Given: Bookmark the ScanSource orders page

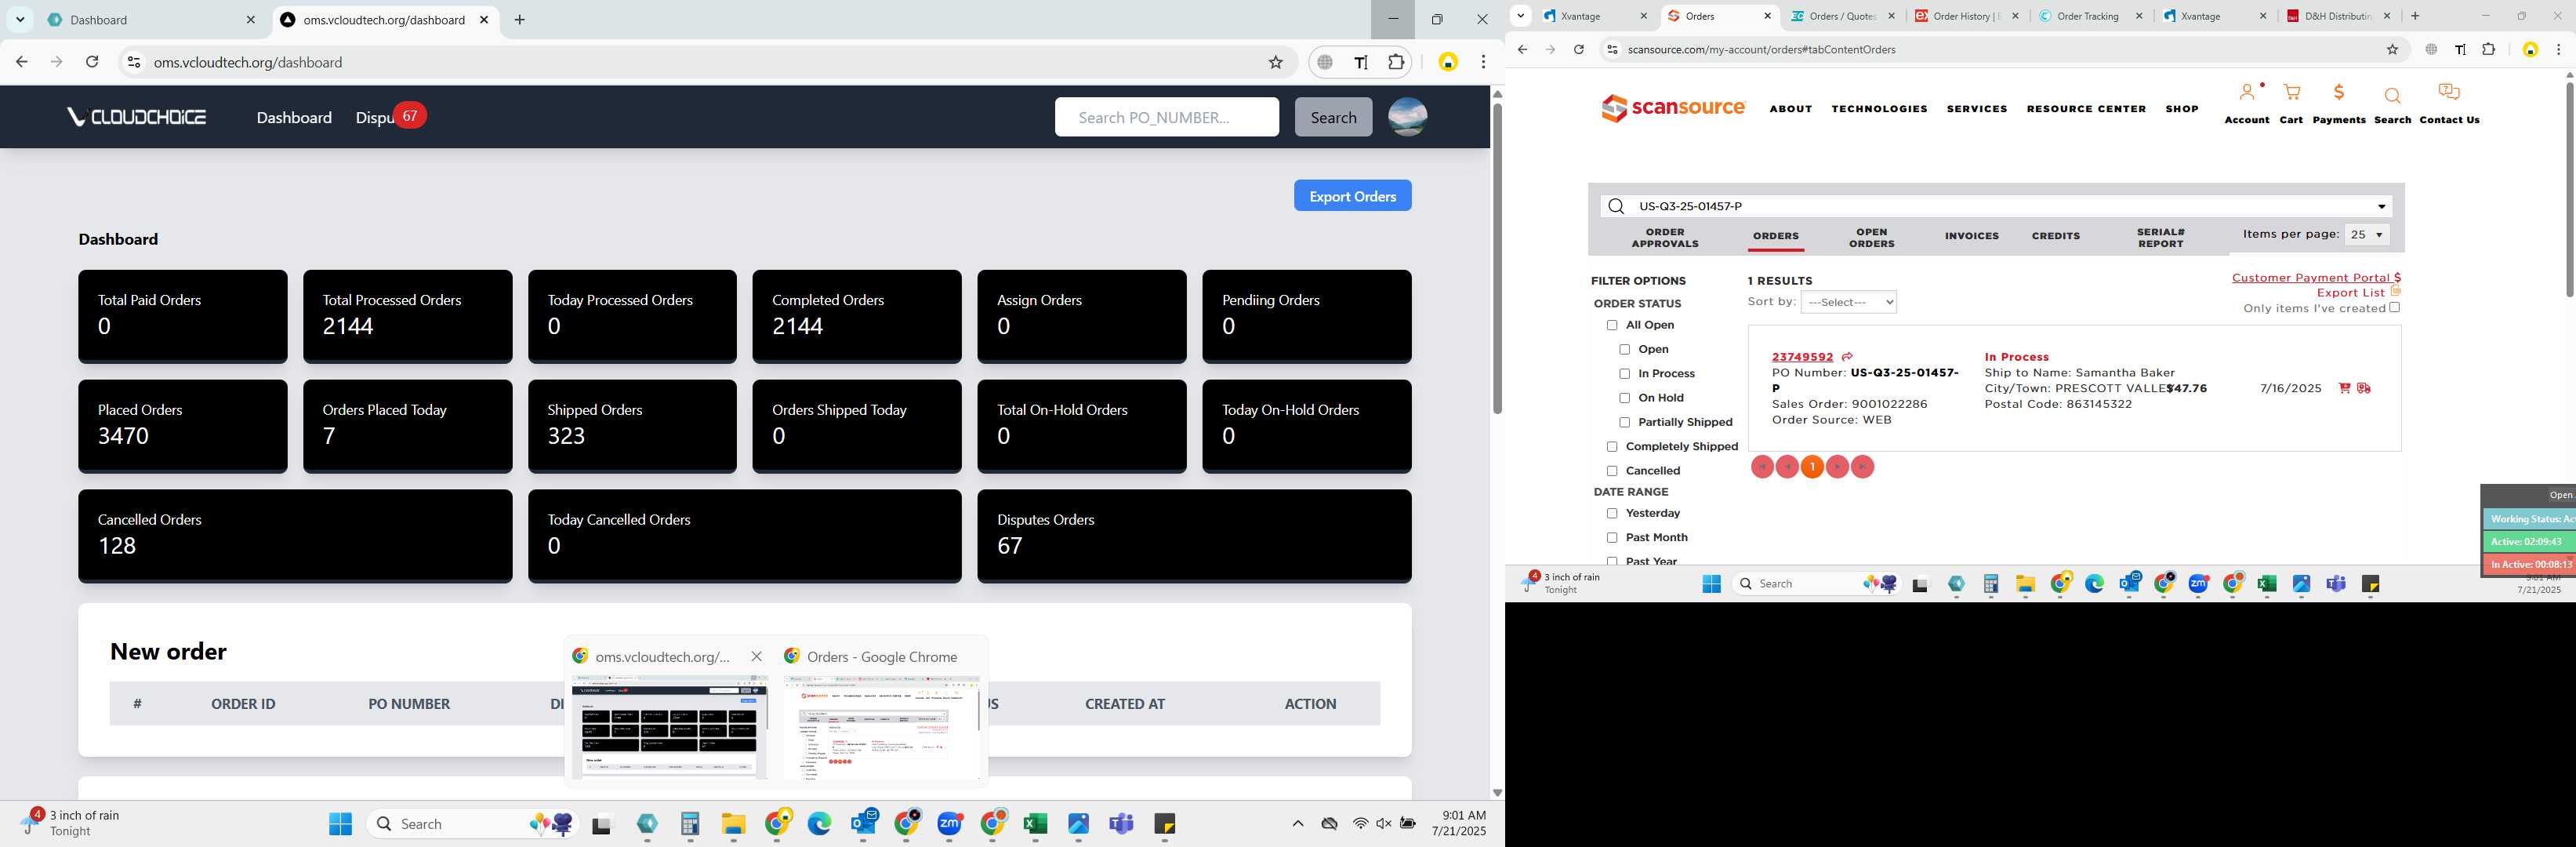Looking at the screenshot, I should [x=2392, y=49].
